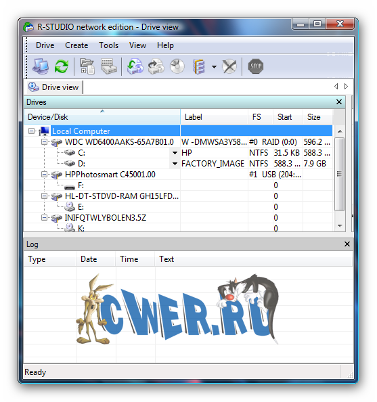Open the Create menu
The width and height of the screenshot is (377, 402).
point(76,45)
